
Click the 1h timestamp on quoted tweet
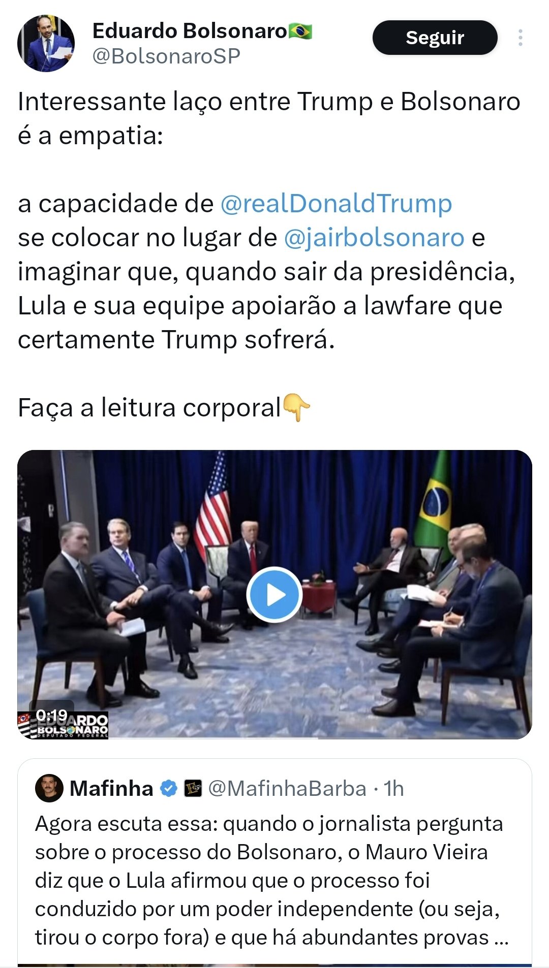click(x=394, y=789)
